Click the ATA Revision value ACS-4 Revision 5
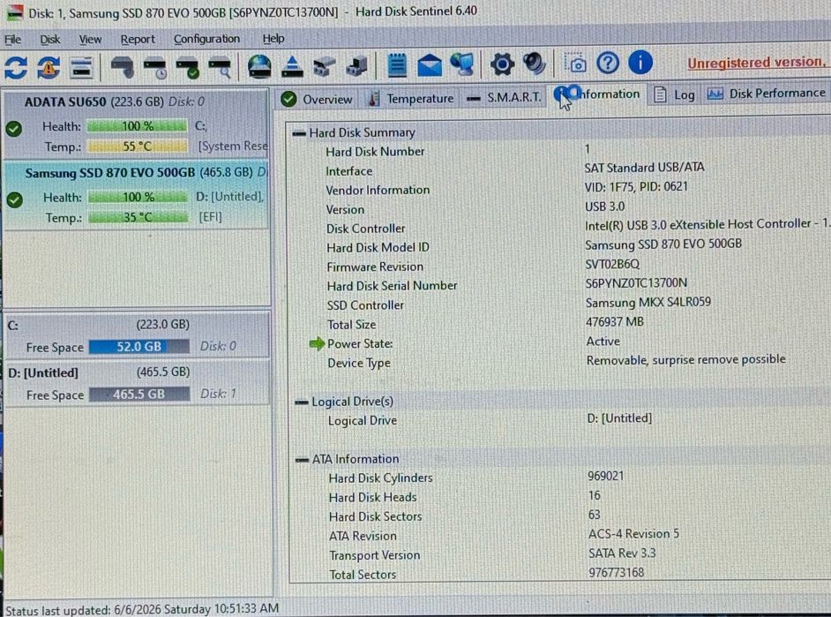Image resolution: width=831 pixels, height=617 pixels. point(633,534)
